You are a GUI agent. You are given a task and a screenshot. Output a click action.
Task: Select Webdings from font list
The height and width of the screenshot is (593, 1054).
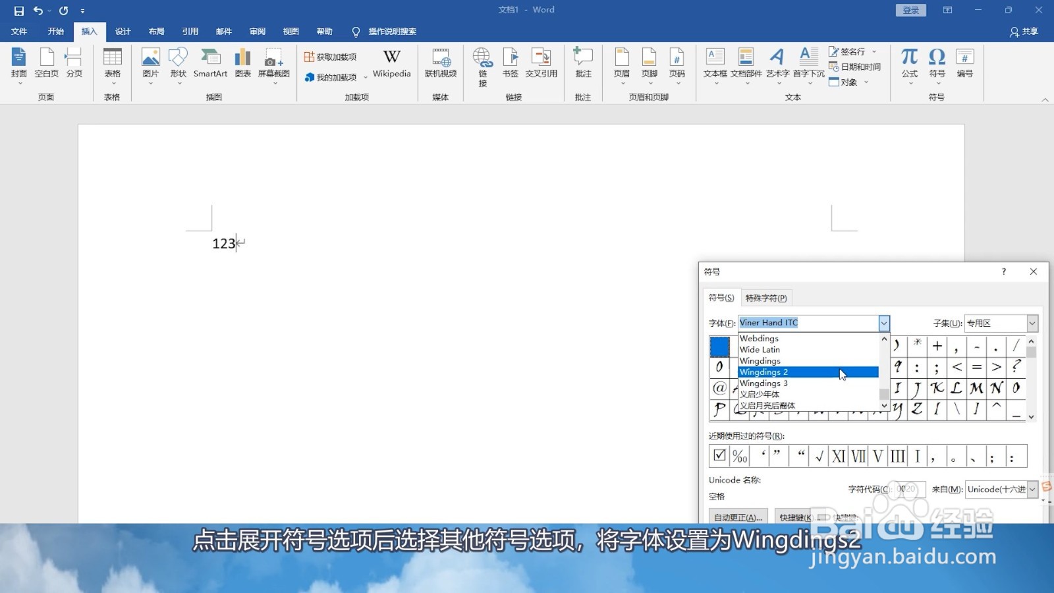coord(808,338)
